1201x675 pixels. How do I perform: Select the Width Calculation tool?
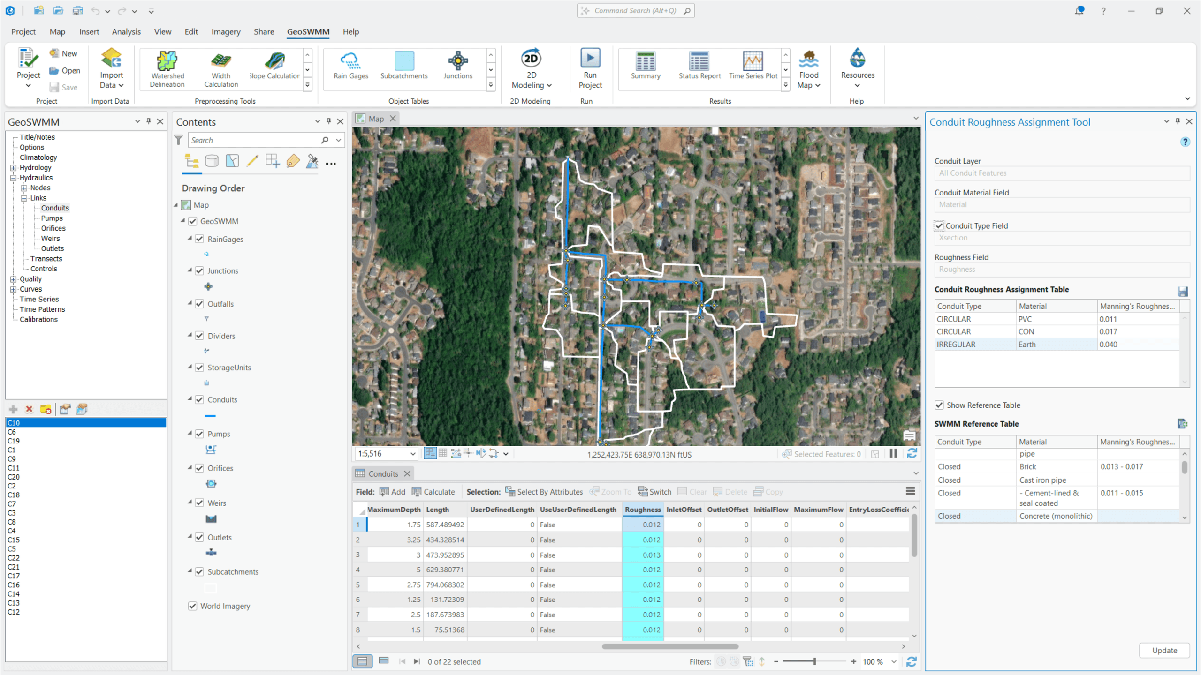(x=220, y=68)
